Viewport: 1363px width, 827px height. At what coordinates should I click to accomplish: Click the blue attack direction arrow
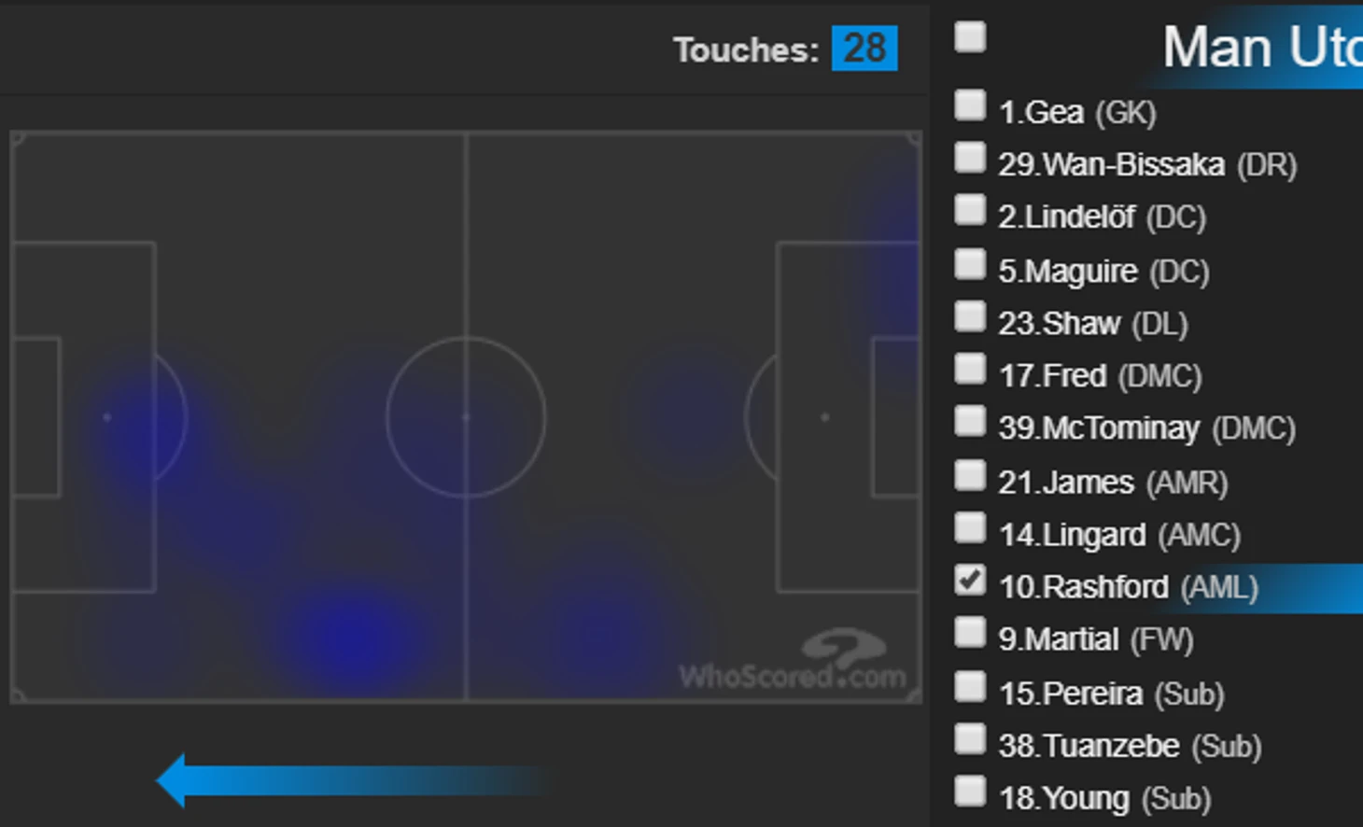coord(350,780)
